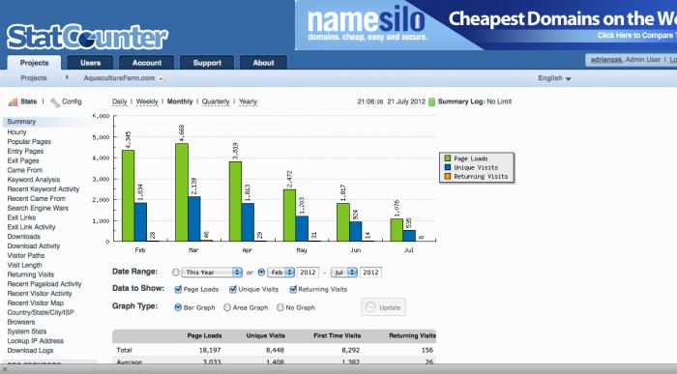Image resolution: width=677 pixels, height=374 pixels.
Task: Click the start year 2012 field
Action: pos(308,273)
